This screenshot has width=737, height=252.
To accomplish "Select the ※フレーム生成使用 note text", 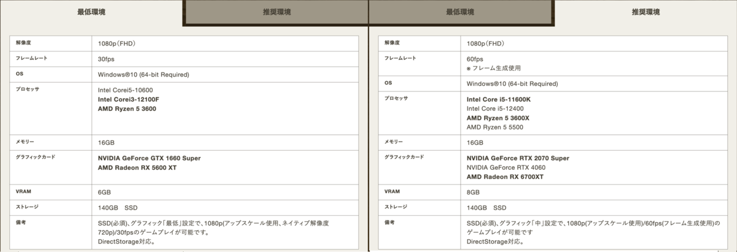I will click(493, 68).
